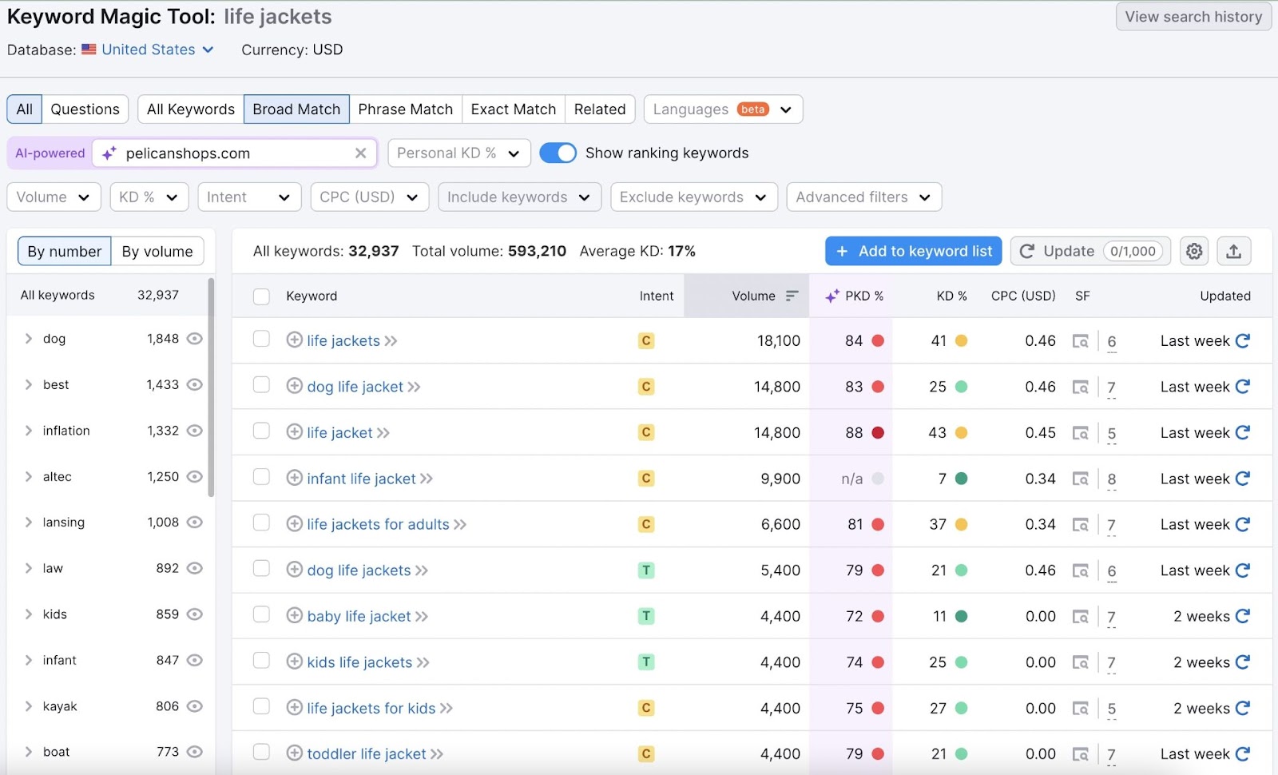The height and width of the screenshot is (775, 1278).
Task: Select the Related tab
Action: click(600, 109)
